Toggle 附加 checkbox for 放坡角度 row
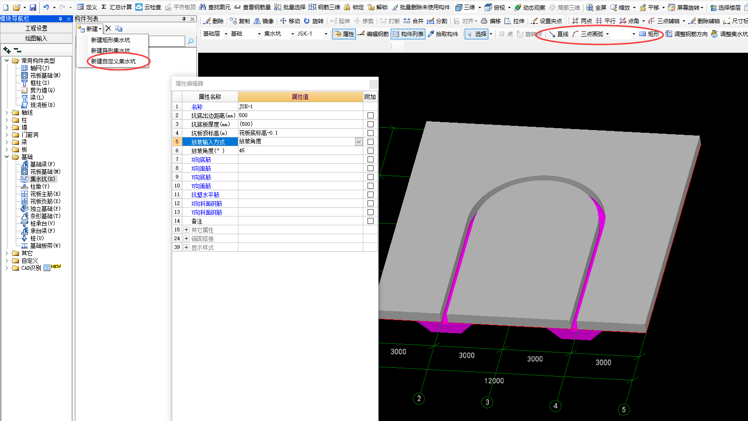Viewport: 748px width, 421px height. point(370,150)
